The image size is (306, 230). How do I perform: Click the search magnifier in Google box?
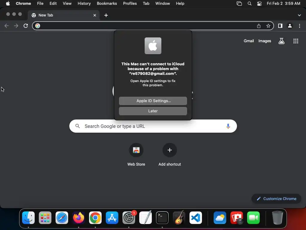tap(78, 126)
